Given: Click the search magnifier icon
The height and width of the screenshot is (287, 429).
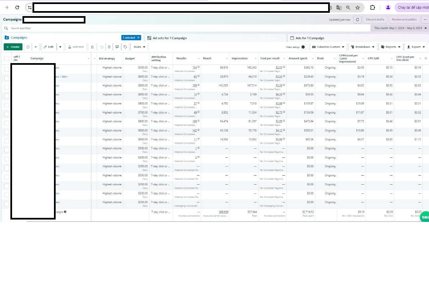Looking at the screenshot, I should click(x=6, y=28).
